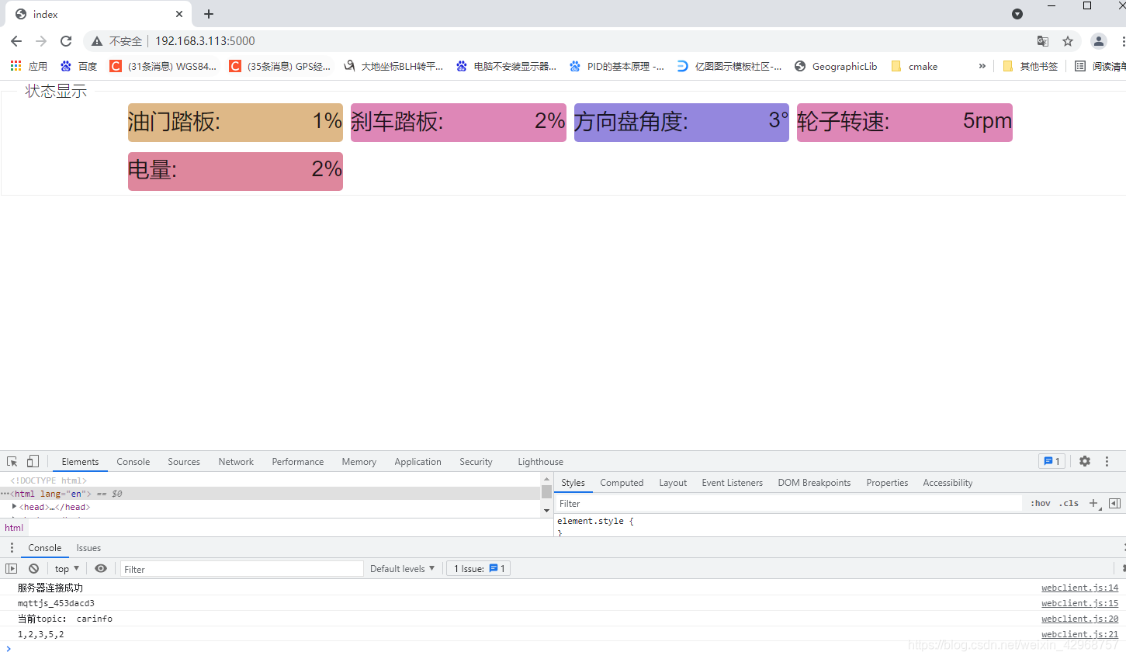
Task: Open the GPS经 CSDN bookmark
Action: [x=280, y=66]
